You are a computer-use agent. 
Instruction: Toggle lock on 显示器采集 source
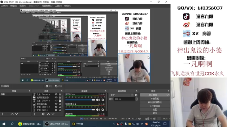(60, 104)
